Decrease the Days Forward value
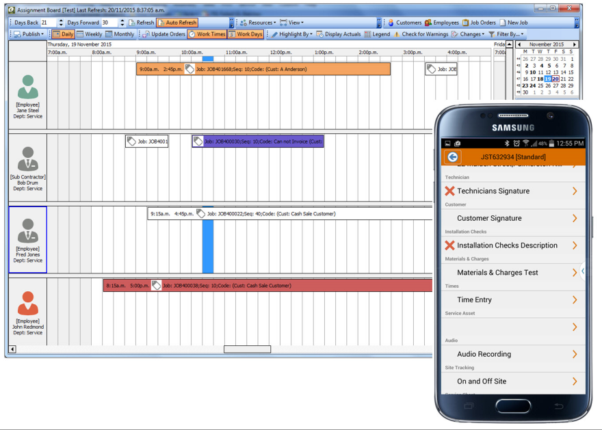 (122, 25)
